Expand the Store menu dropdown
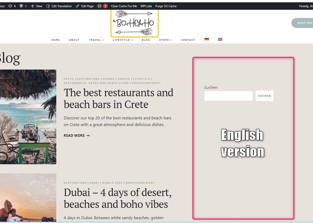The width and height of the screenshot is (313, 223). pyautogui.click(x=165, y=40)
